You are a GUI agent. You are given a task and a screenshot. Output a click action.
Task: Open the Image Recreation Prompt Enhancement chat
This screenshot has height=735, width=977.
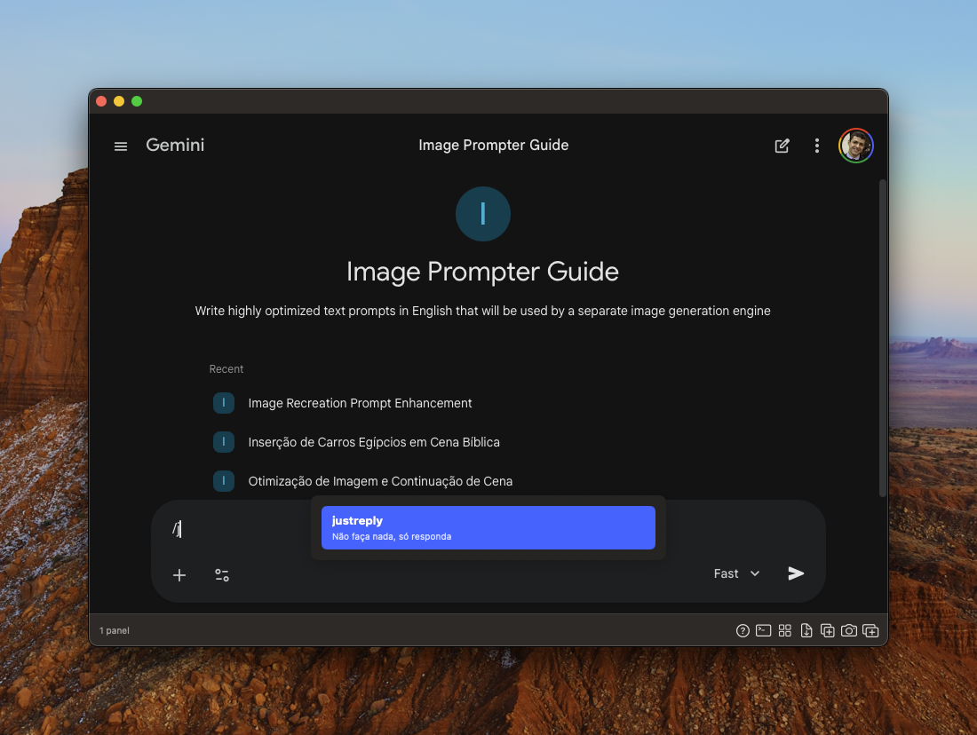pyautogui.click(x=361, y=403)
